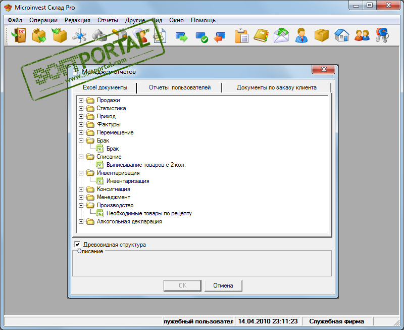
Task: Select the Инвентаризация Excel report item
Action: 128,181
